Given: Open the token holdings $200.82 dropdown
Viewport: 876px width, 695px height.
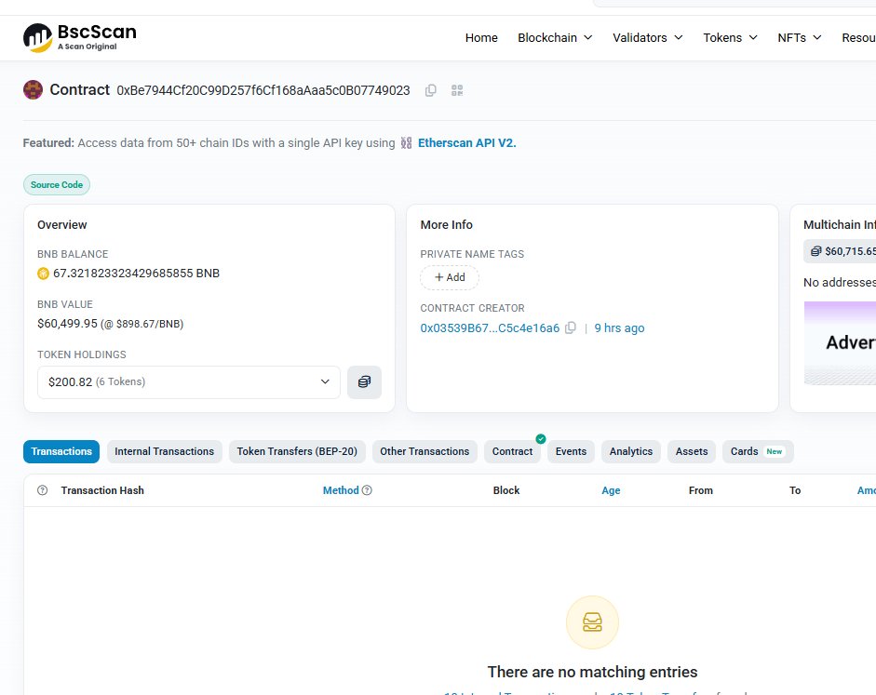Looking at the screenshot, I should [x=189, y=381].
